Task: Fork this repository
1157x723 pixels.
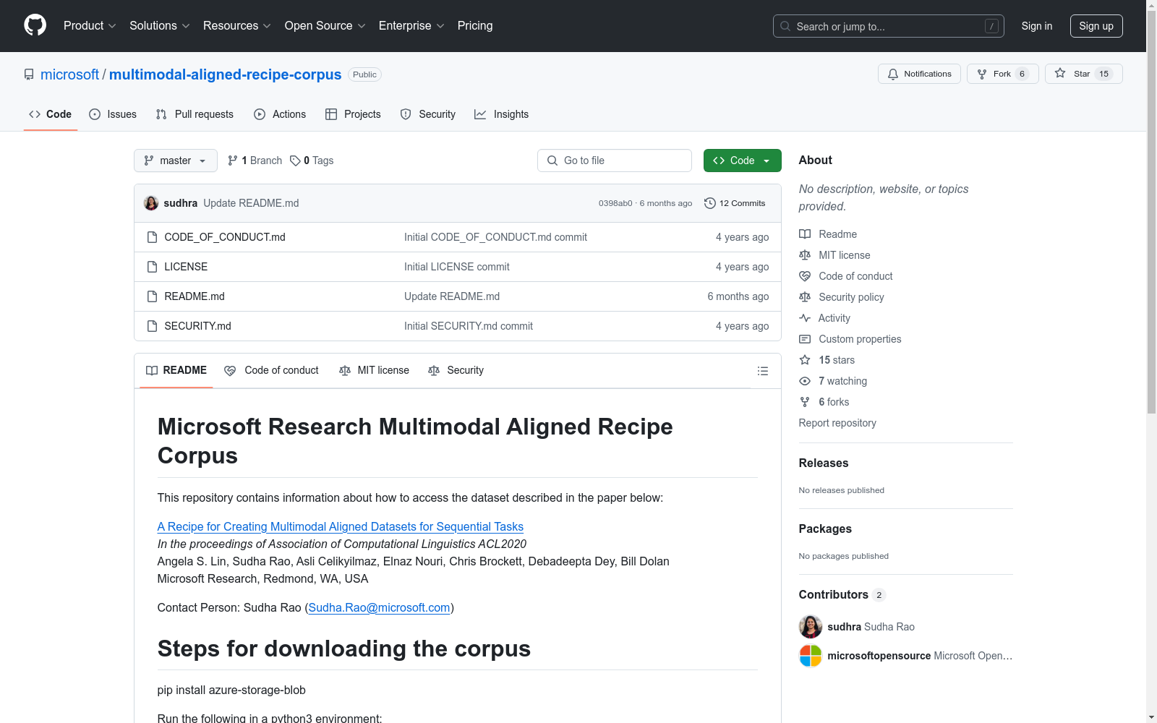Action: pyautogui.click(x=1003, y=74)
